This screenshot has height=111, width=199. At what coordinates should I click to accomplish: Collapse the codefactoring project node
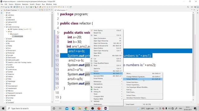tap(5, 27)
